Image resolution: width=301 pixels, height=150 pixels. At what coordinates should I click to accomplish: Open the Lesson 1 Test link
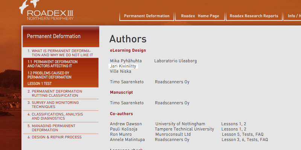[x=40, y=84]
